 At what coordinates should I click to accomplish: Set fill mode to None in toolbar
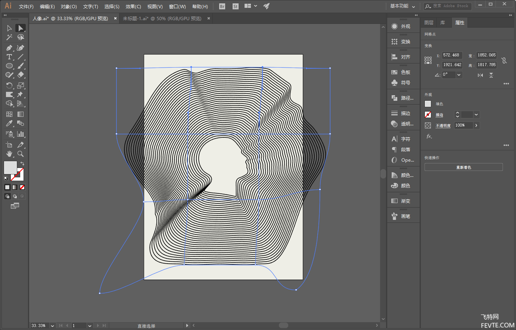(x=22, y=187)
